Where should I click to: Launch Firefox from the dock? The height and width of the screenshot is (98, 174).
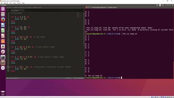[x=3, y=20]
